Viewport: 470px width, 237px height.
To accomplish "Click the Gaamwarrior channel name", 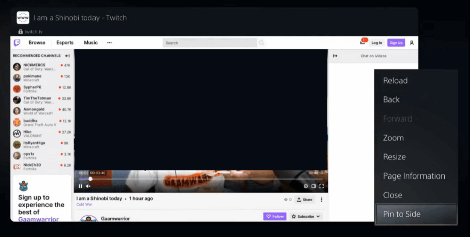I will 115,219.
